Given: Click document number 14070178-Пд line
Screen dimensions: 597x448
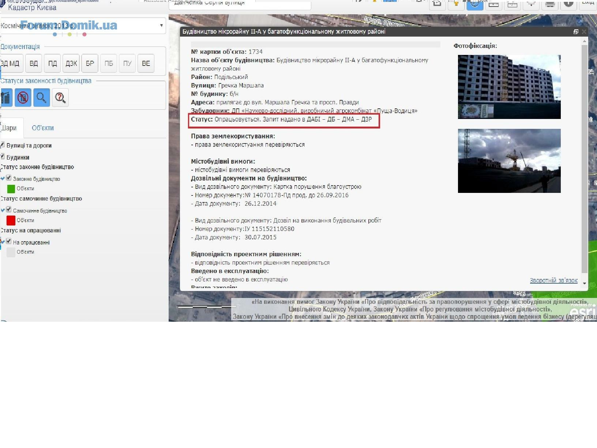Looking at the screenshot, I should click(270, 195).
